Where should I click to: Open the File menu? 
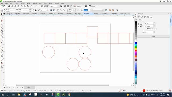coord(2,4)
